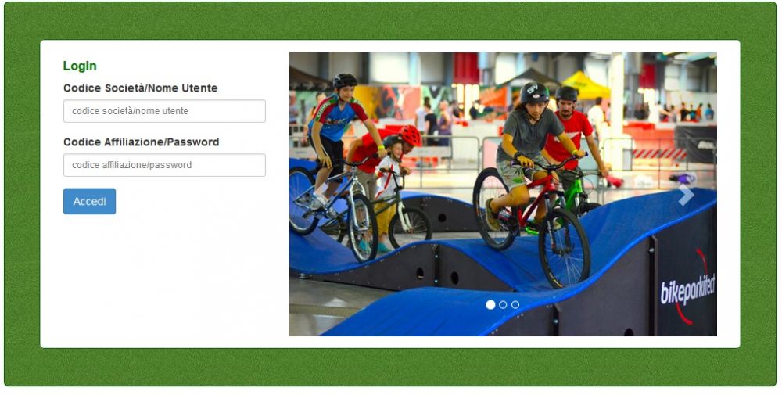Click the Accedi login button
The image size is (782, 395).
(x=89, y=202)
